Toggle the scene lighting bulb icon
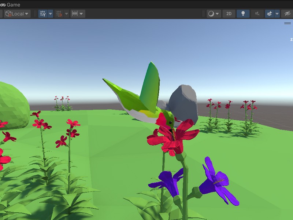The width and height of the screenshot is (293, 220). coord(243,13)
